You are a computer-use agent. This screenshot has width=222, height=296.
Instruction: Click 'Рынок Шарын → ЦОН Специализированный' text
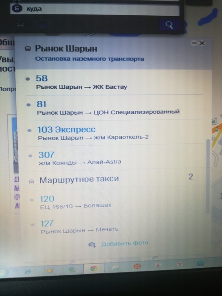point(108,112)
